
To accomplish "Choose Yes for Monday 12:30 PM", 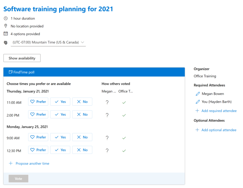I will coord(60,150).
